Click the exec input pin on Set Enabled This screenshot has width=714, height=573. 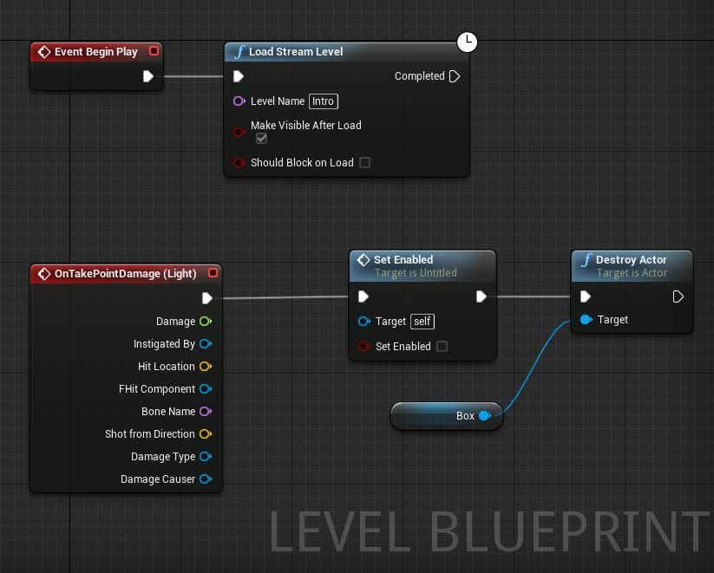coord(364,296)
